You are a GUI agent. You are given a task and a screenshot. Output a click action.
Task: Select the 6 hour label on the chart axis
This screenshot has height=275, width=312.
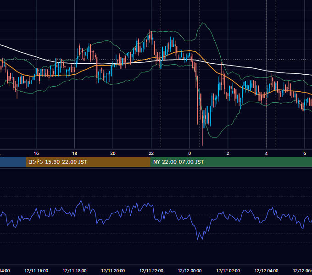[x=305, y=154]
